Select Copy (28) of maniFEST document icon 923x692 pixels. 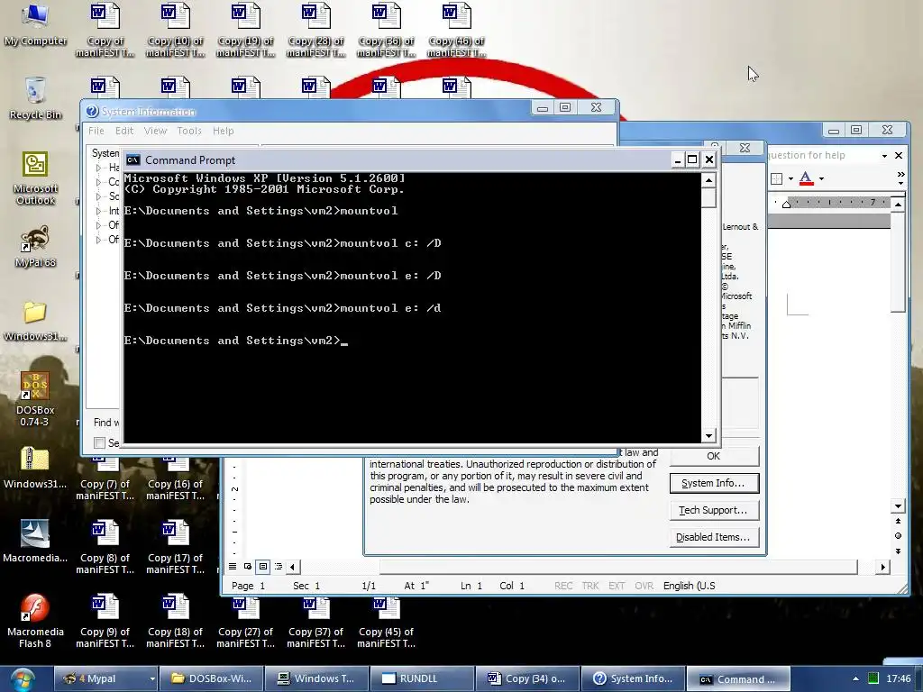tap(316, 30)
